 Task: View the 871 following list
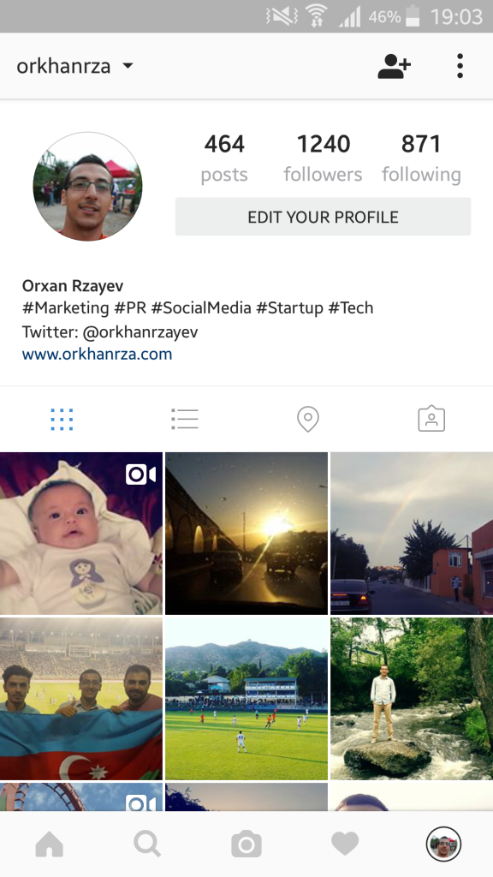point(421,158)
